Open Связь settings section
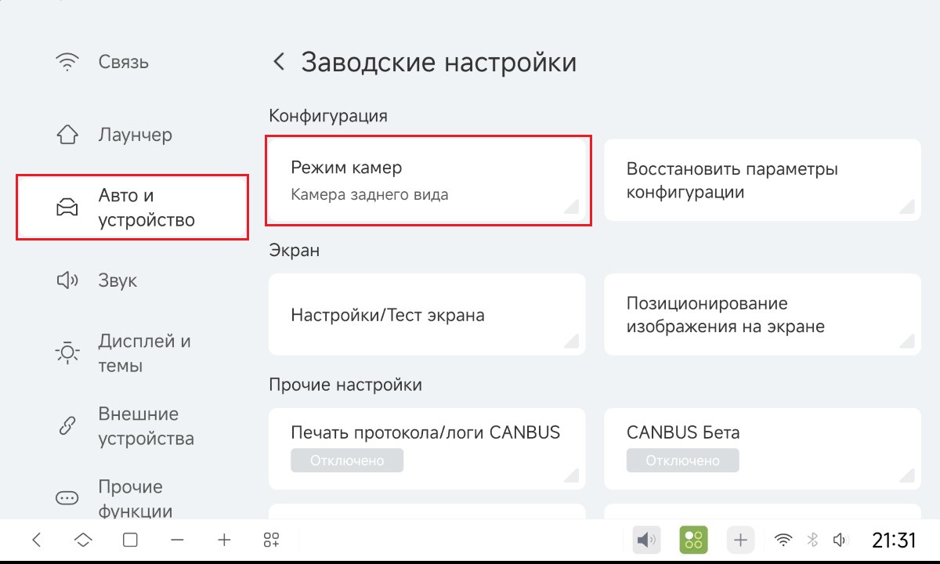 132,62
